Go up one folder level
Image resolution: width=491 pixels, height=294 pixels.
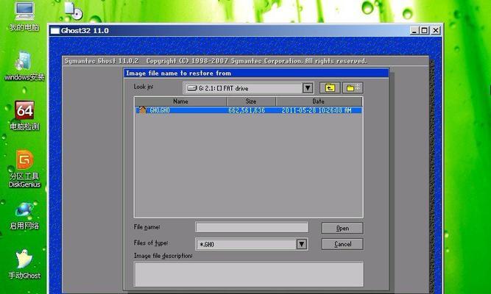330,88
